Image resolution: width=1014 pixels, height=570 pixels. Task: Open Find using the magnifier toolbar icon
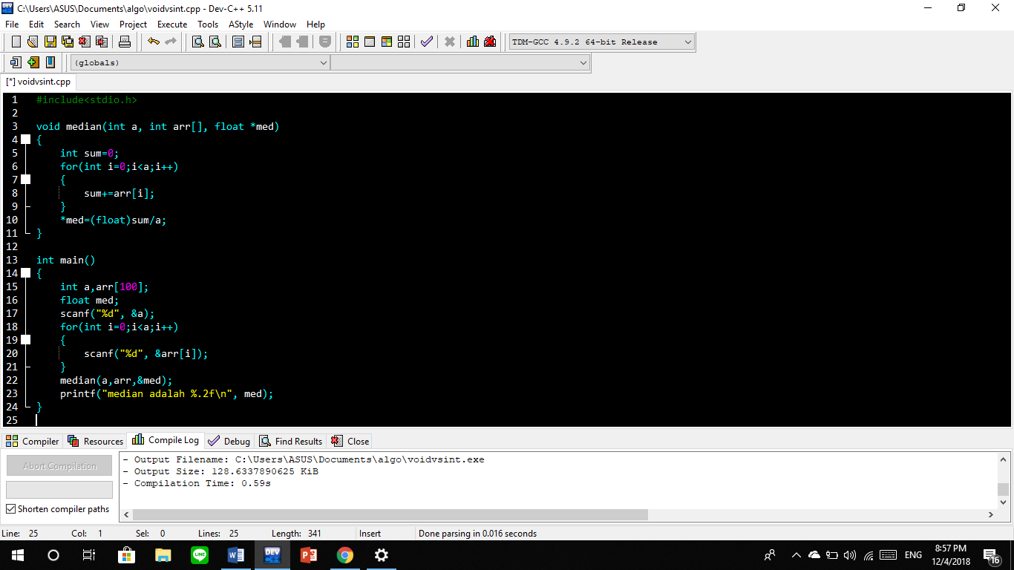[195, 42]
